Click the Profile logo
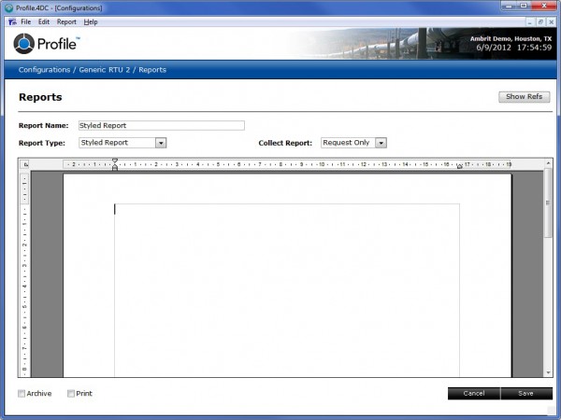 [47, 44]
